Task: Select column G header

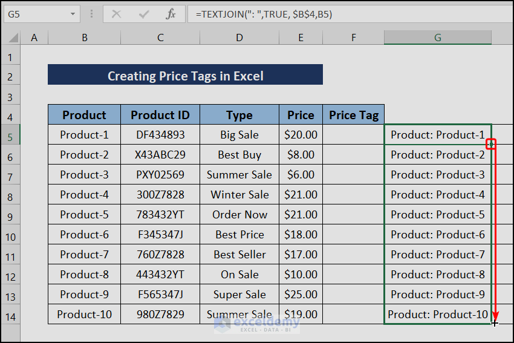Action: (437, 38)
